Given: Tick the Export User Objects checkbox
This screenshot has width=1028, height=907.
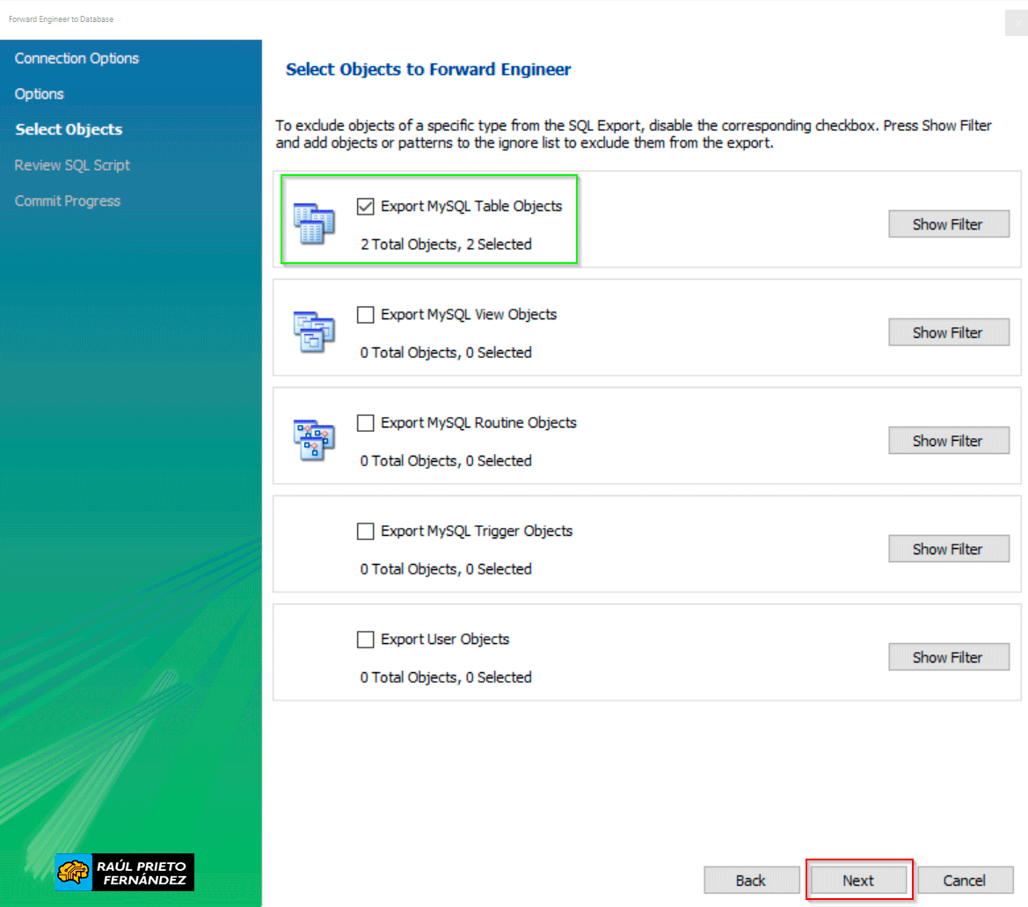Looking at the screenshot, I should pyautogui.click(x=366, y=640).
